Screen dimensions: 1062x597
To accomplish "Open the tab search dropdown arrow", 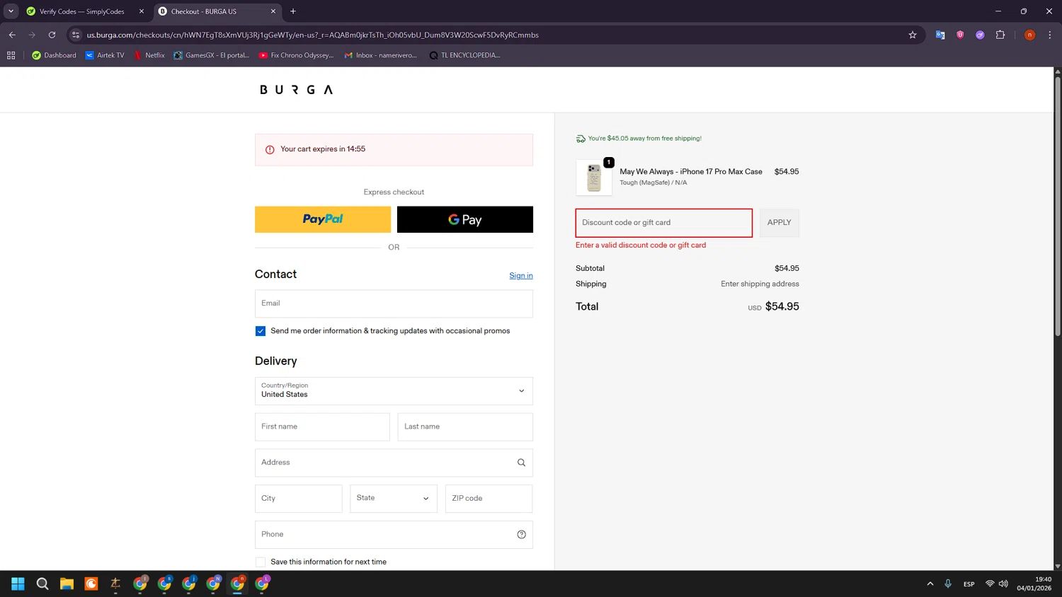I will click(11, 11).
